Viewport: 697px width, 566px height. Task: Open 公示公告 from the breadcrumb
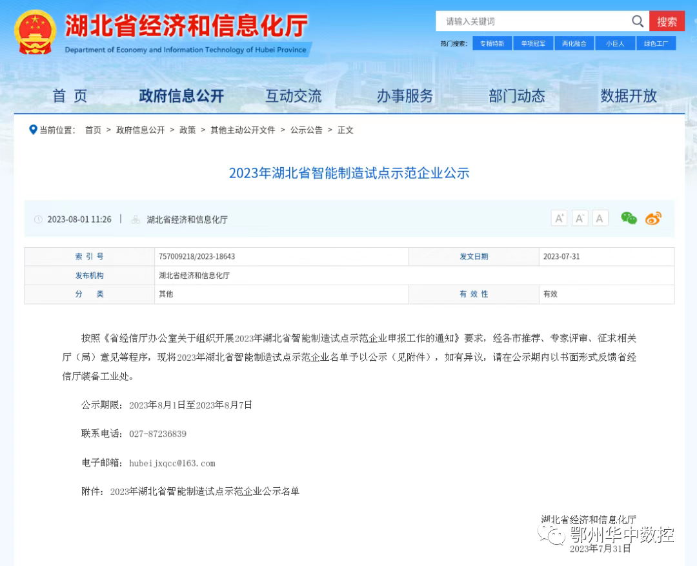307,130
